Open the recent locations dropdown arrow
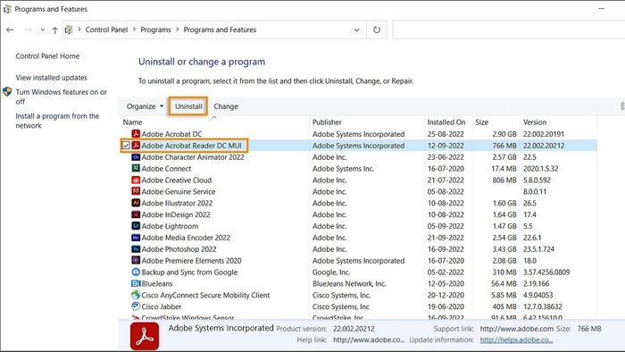Viewport: 625px width, 352px height. (x=43, y=29)
